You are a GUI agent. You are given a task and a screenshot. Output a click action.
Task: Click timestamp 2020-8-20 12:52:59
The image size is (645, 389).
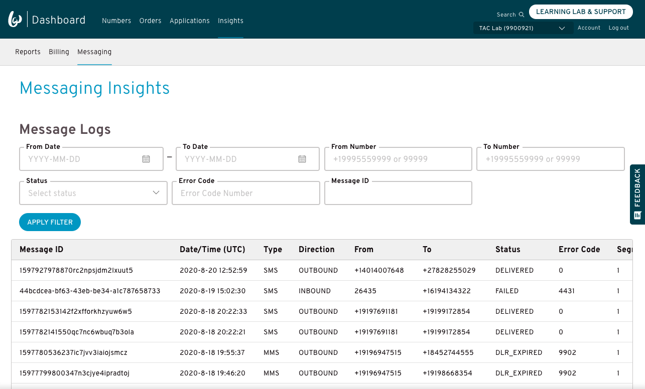coord(213,270)
